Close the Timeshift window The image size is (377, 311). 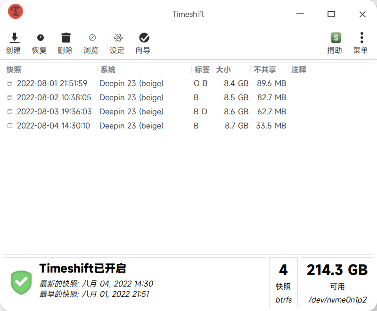[362, 14]
